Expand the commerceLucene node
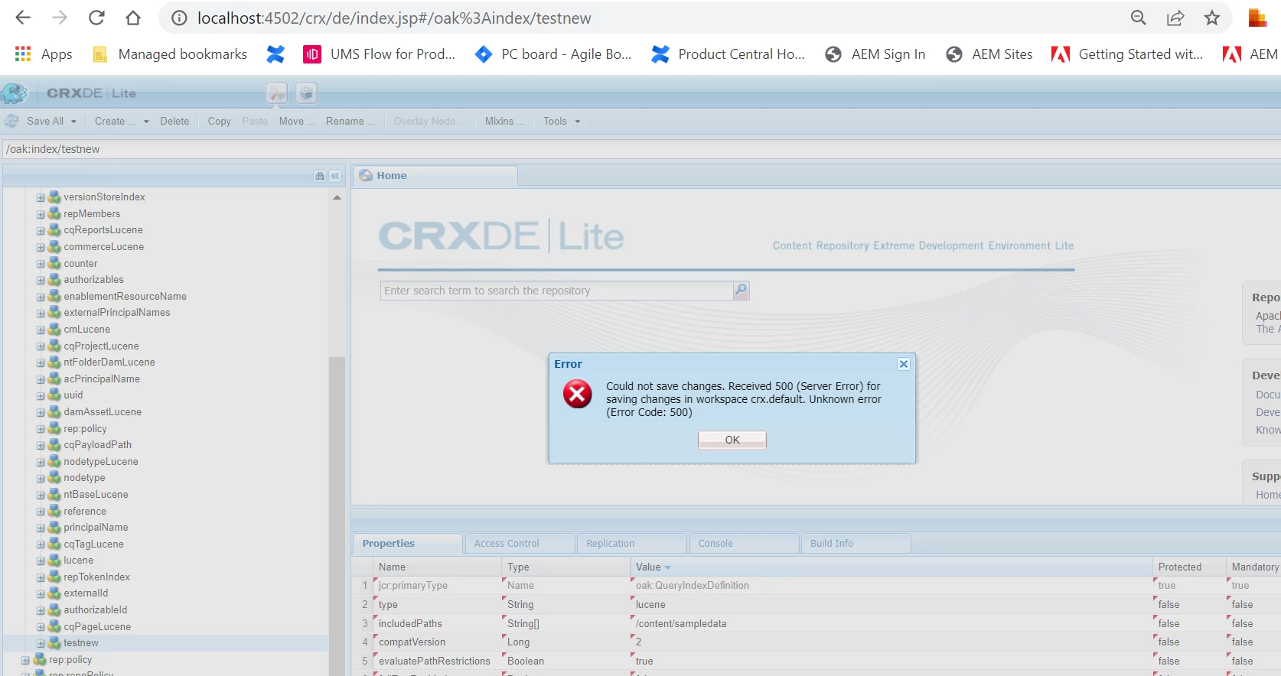1281x676 pixels. (x=41, y=247)
